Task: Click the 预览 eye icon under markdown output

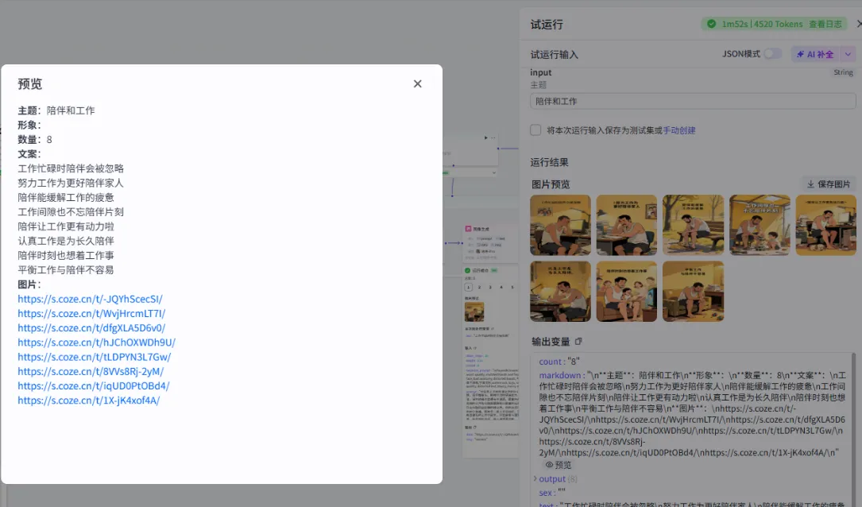Action: 548,466
